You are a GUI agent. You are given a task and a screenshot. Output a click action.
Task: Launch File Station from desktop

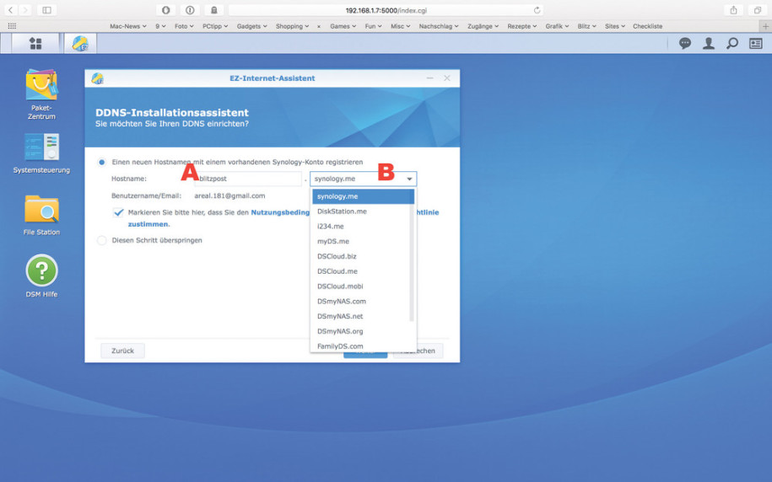pos(41,216)
